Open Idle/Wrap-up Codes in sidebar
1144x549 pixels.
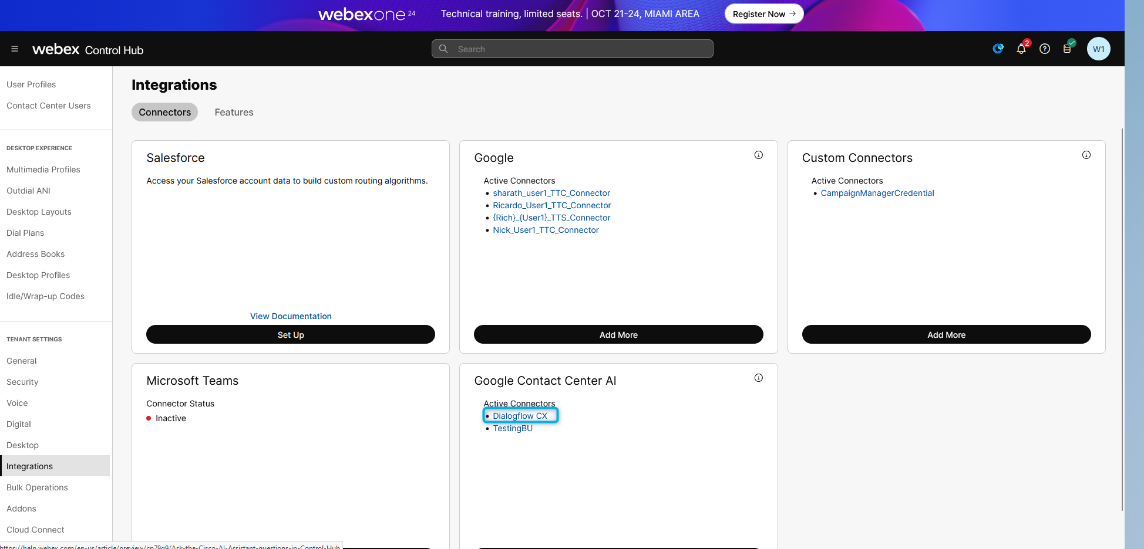[x=45, y=296]
